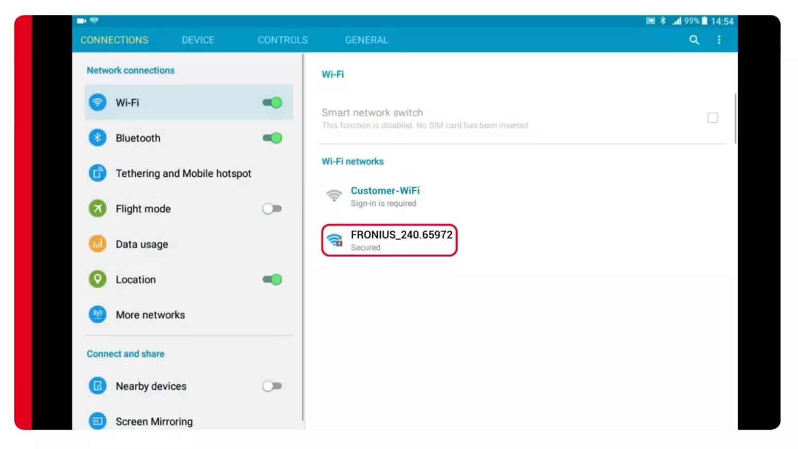Switch to the Device tab
This screenshot has height=449, width=798.
pos(198,39)
